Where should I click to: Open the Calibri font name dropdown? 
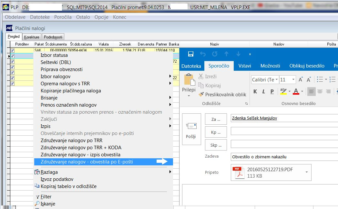tap(276, 79)
